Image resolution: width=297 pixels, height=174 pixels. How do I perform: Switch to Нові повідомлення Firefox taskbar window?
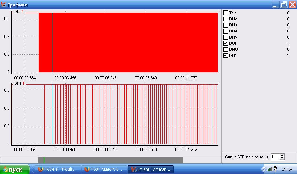click(104, 169)
